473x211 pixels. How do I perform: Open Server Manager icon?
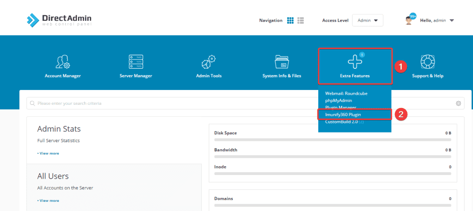coord(136,62)
